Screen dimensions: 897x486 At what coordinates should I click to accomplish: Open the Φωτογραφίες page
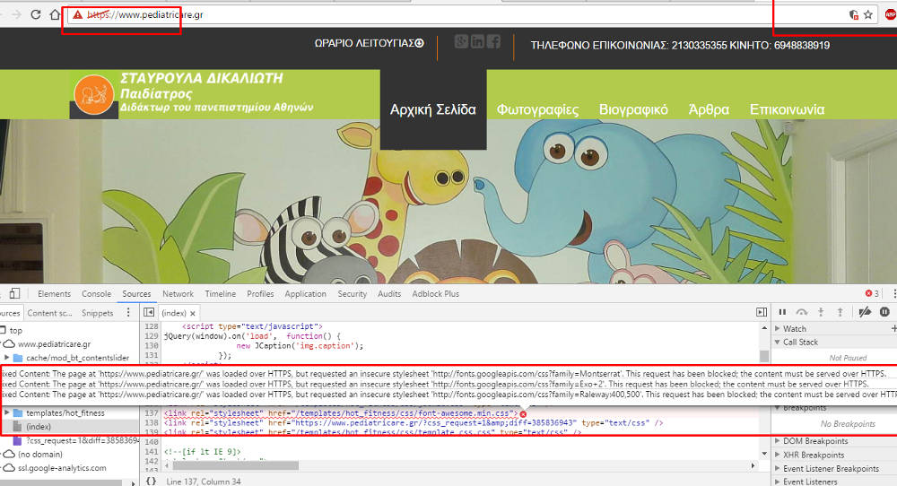point(537,109)
